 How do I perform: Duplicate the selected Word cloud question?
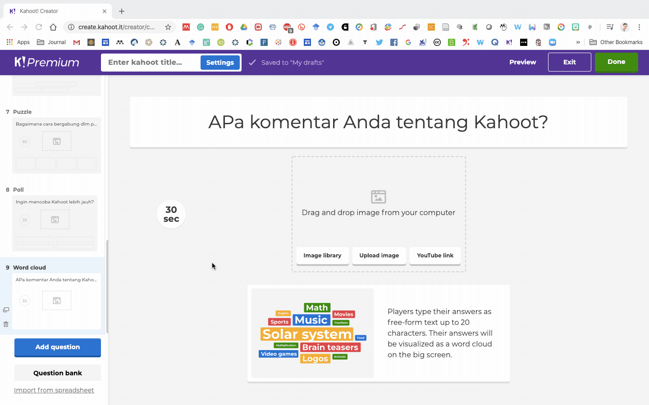pyautogui.click(x=6, y=309)
